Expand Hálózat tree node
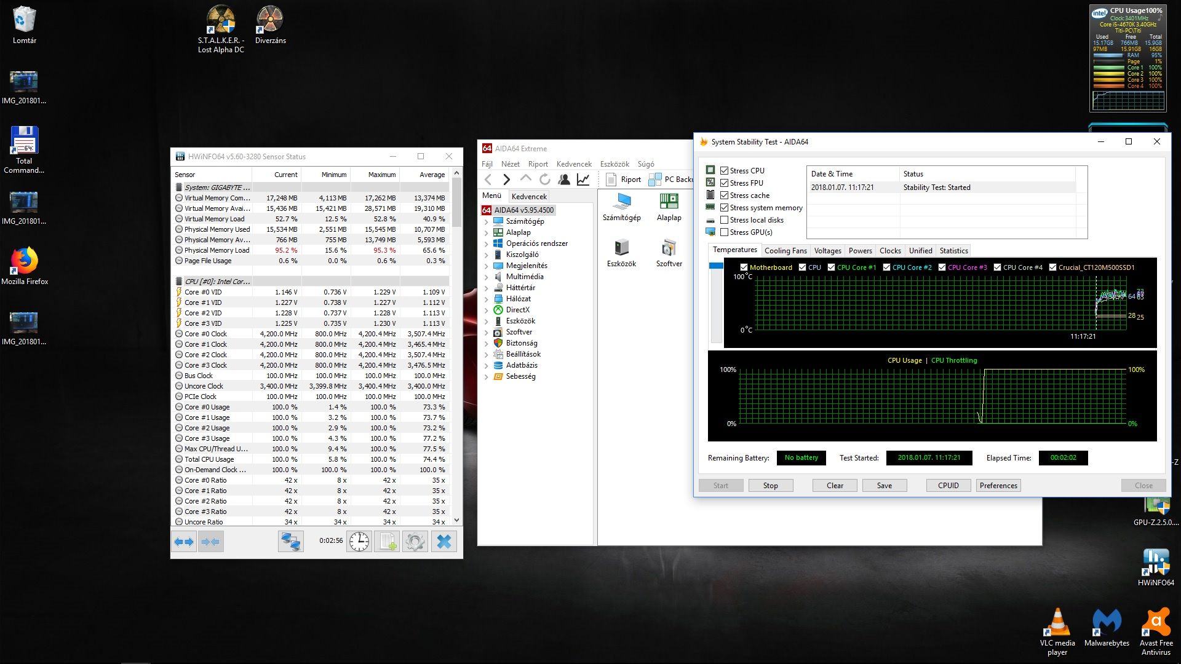The image size is (1181, 664). 486,299
